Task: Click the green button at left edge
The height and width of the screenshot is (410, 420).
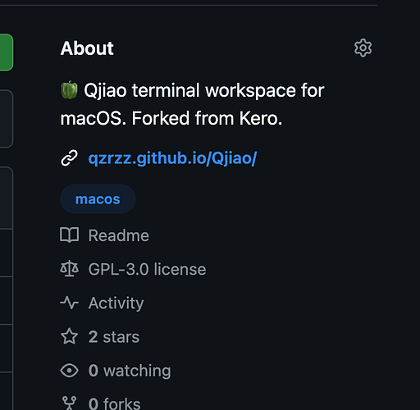Action: point(7,52)
